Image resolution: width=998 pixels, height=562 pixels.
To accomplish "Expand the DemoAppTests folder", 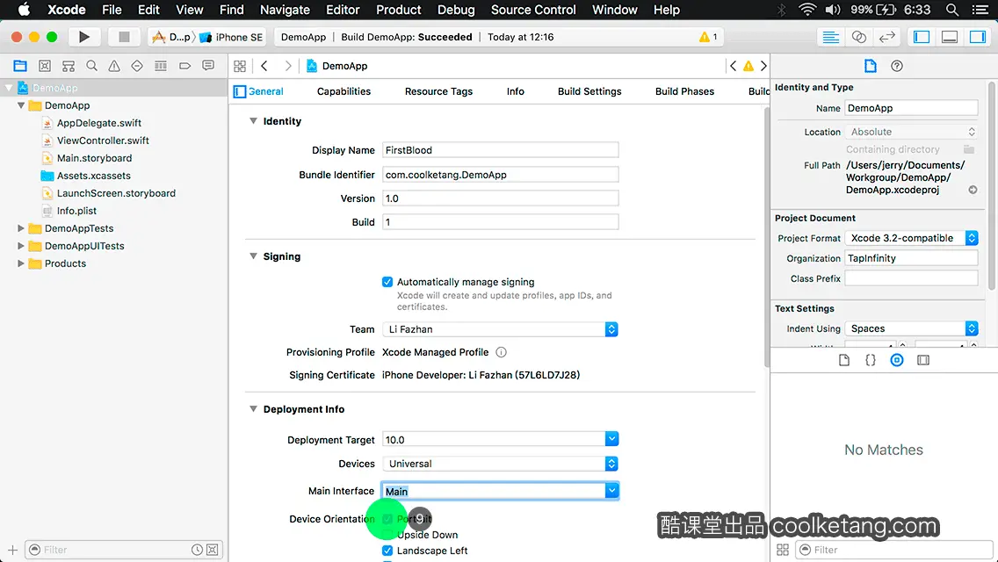I will [x=20, y=227].
